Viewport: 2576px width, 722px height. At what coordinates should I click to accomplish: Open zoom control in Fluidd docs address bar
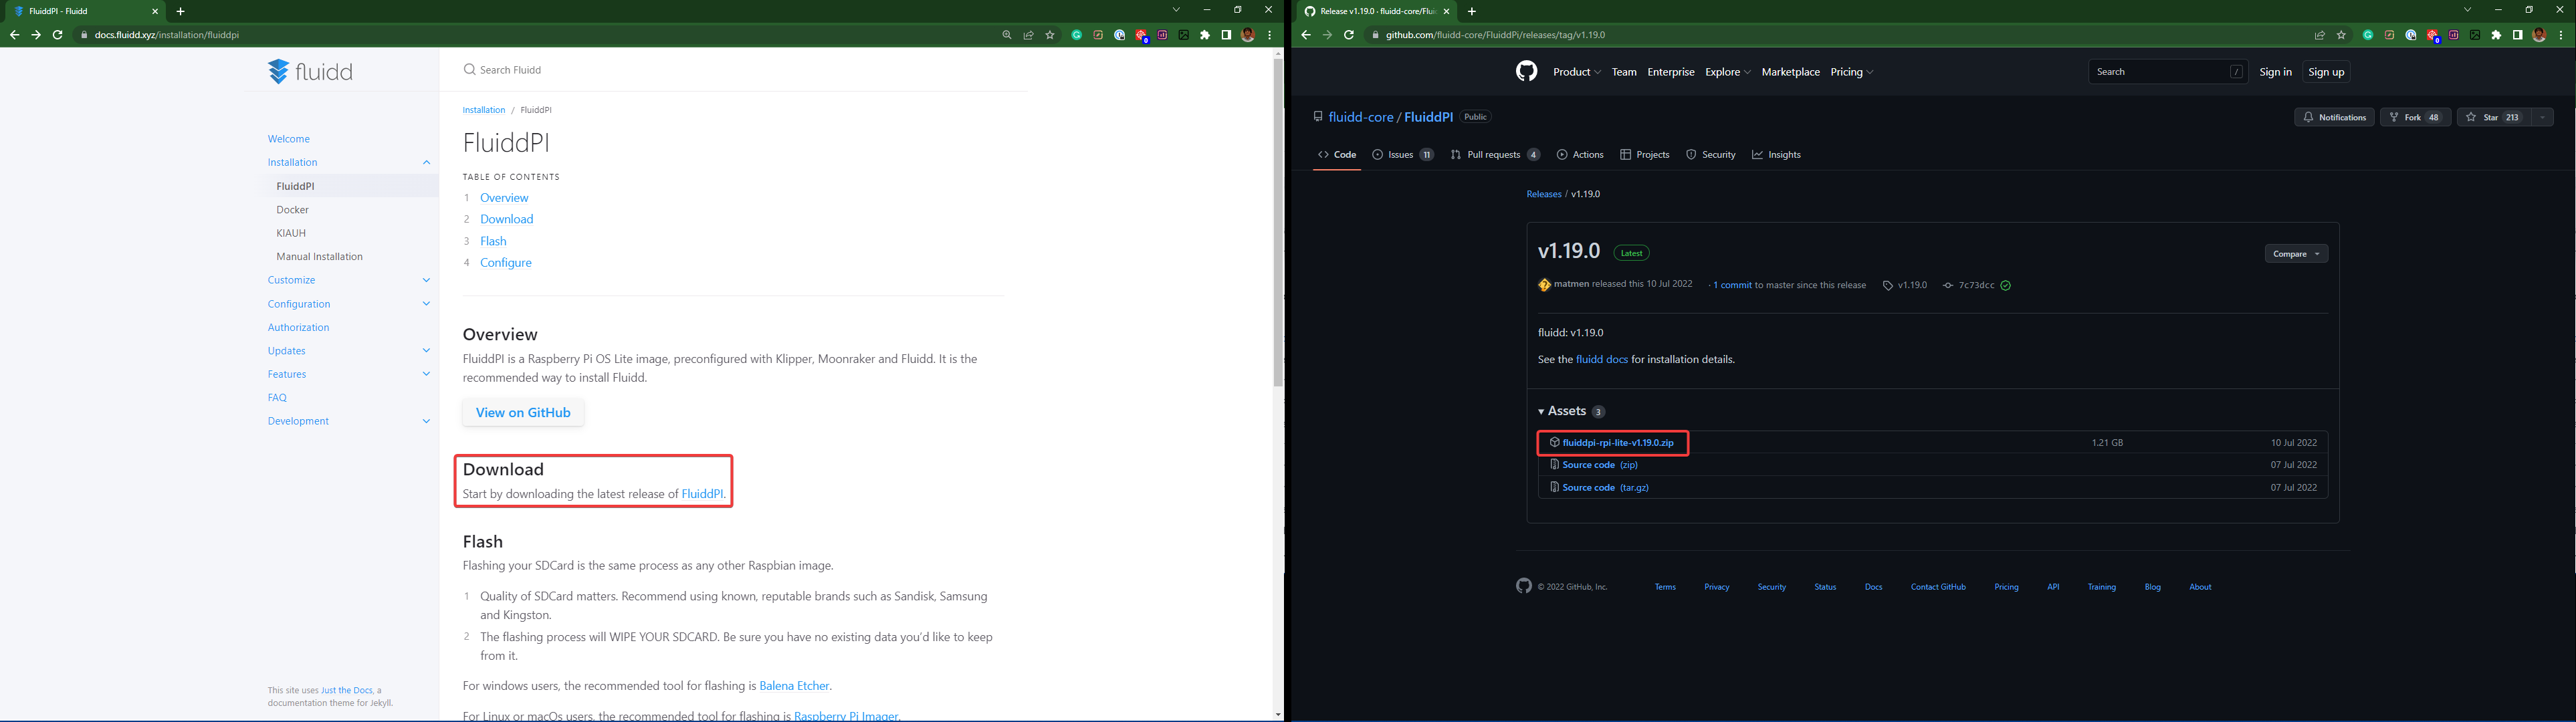point(1007,35)
